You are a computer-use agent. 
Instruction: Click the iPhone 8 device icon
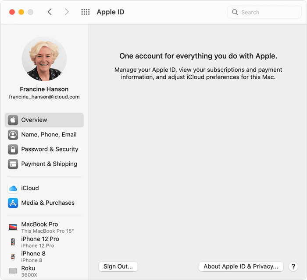pyautogui.click(x=13, y=256)
